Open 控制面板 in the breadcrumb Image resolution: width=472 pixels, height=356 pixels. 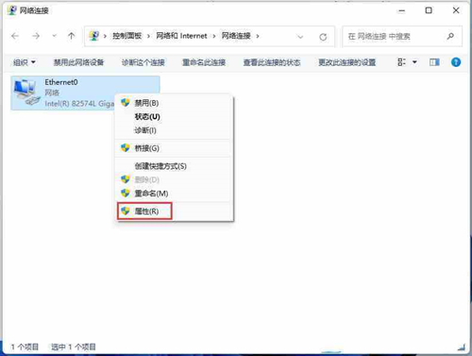tap(127, 36)
